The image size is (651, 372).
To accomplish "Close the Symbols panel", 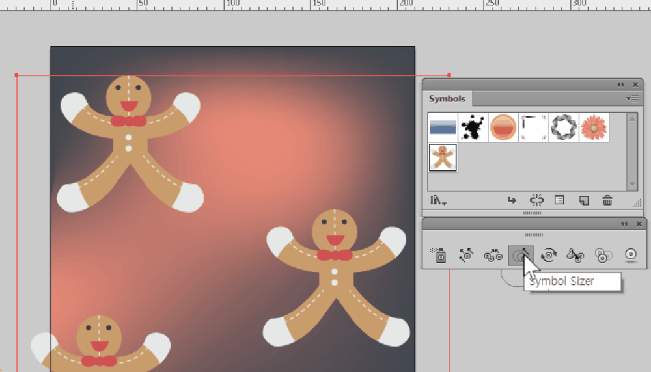I will [635, 85].
